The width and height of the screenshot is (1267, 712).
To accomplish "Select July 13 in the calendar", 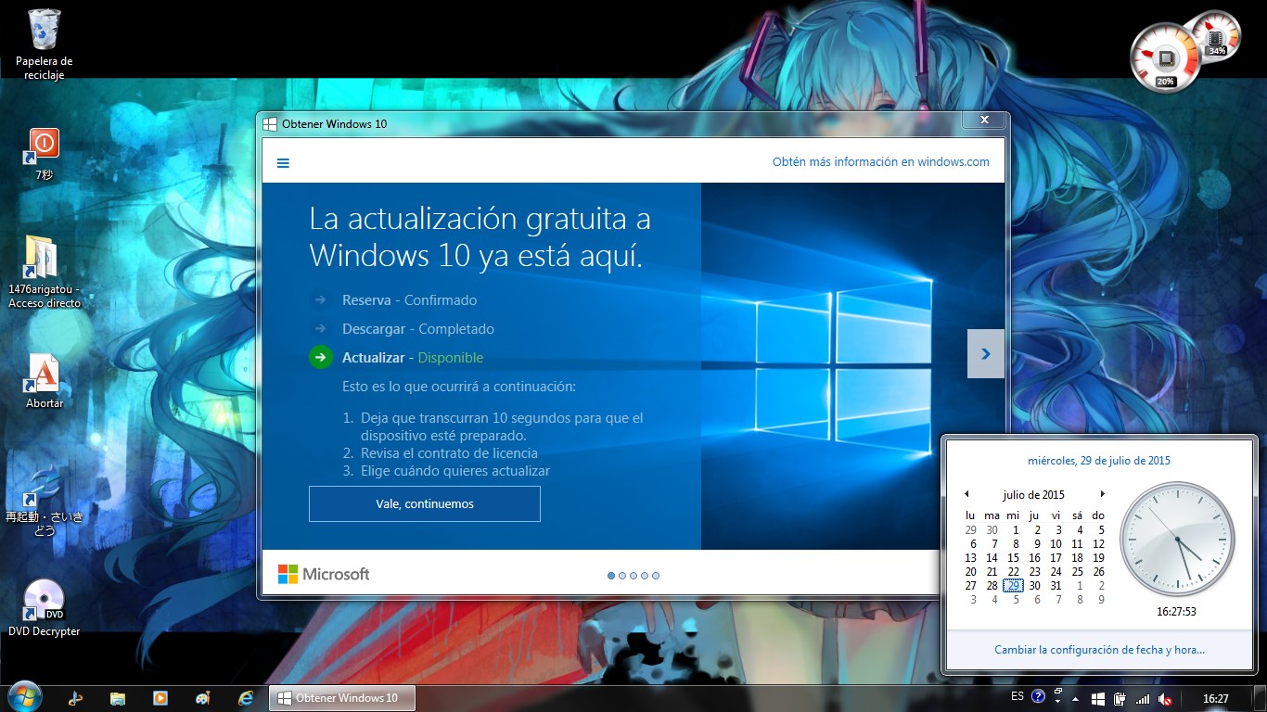I will [970, 558].
